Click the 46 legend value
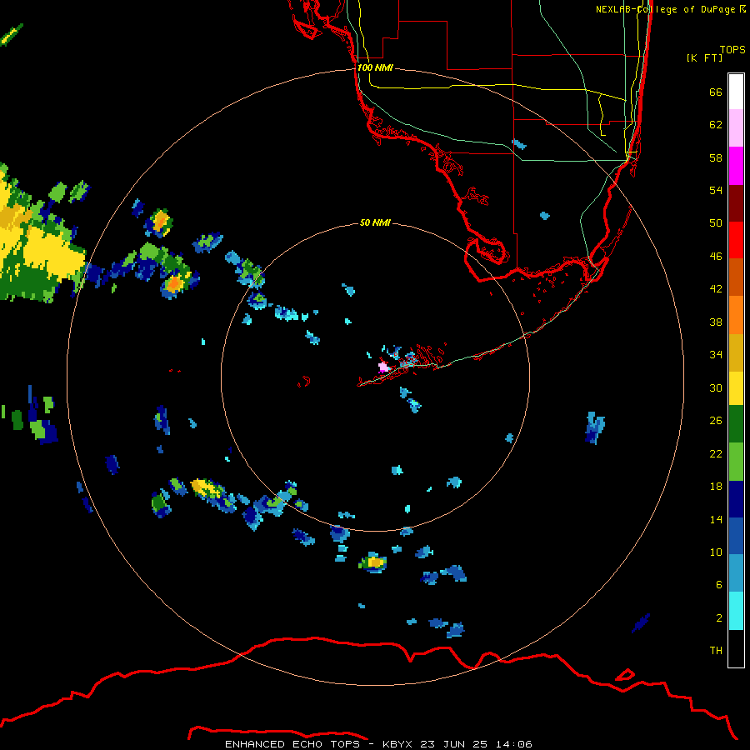Viewport: 750px width, 750px height. tap(716, 257)
